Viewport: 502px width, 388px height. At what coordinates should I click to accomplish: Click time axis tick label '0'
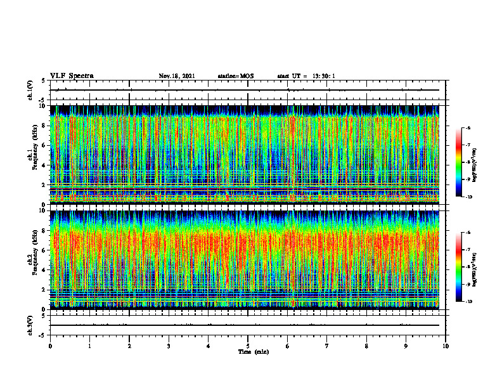click(50, 346)
